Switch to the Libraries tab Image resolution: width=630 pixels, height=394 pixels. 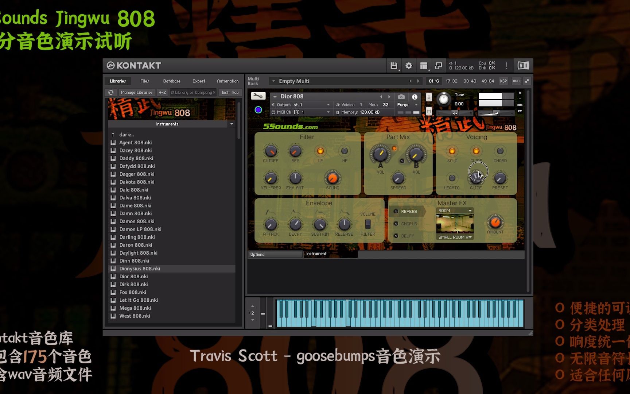[x=118, y=81]
